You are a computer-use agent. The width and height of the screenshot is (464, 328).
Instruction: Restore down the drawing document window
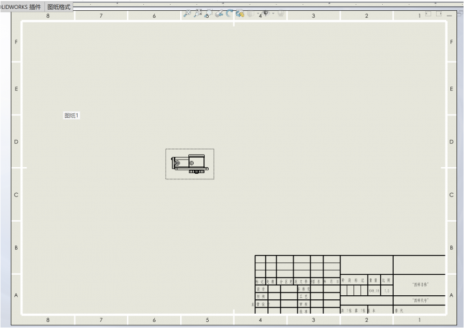point(460,14)
